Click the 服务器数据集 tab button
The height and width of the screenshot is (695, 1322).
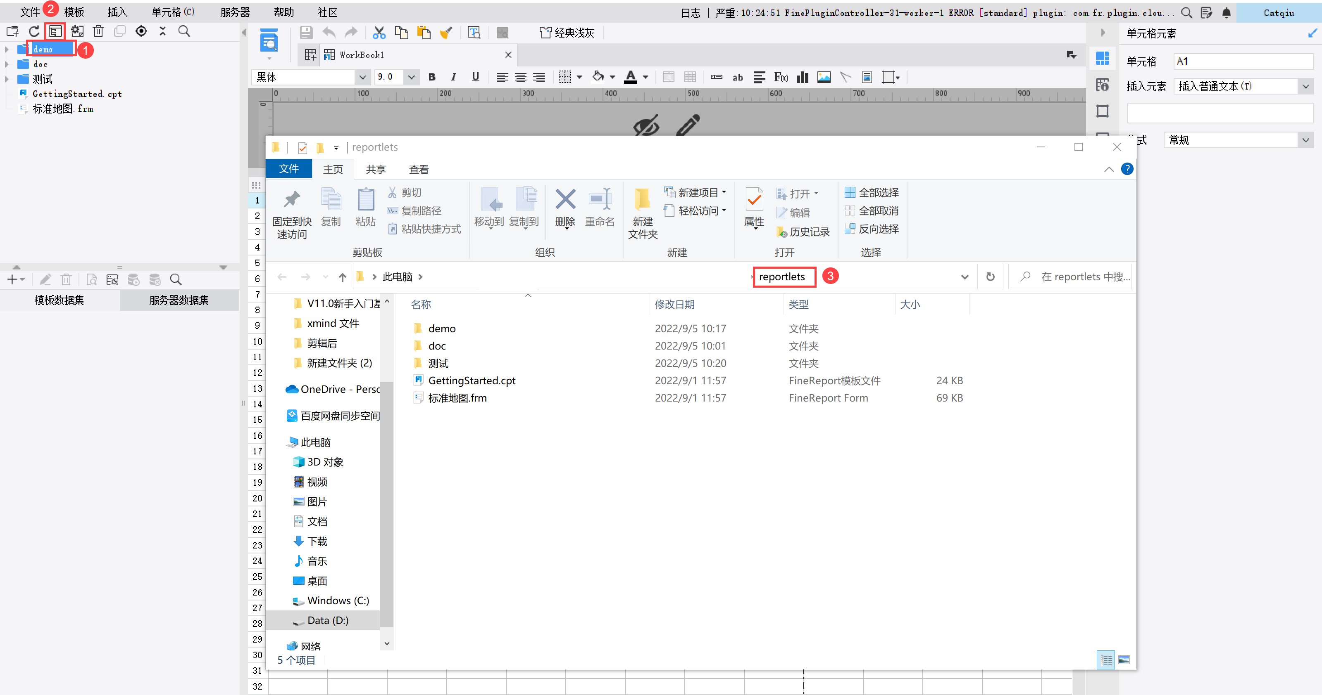coord(179,300)
